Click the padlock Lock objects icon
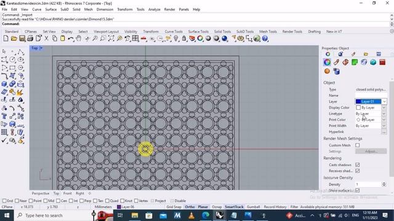 184,39
